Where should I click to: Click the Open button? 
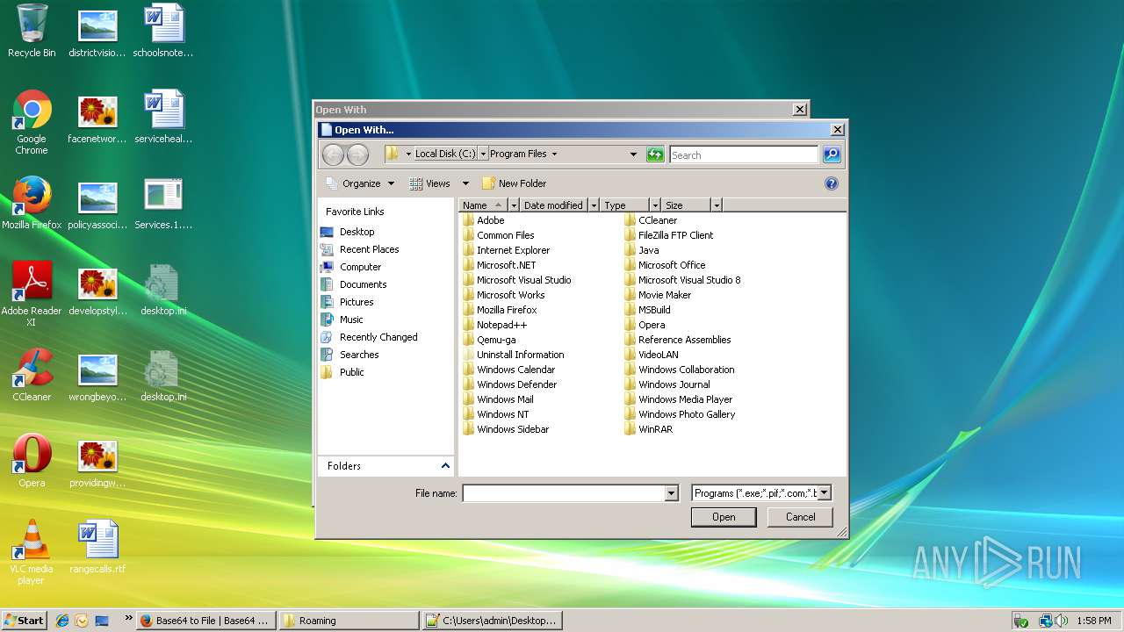[x=724, y=517]
